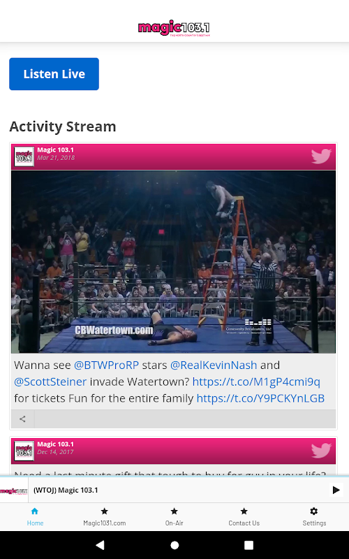The height and width of the screenshot is (559, 349).
Task: Open the Home tab
Action: pos(35,517)
